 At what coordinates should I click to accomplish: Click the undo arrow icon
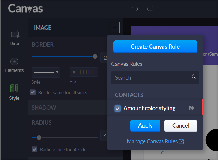tap(135, 9)
